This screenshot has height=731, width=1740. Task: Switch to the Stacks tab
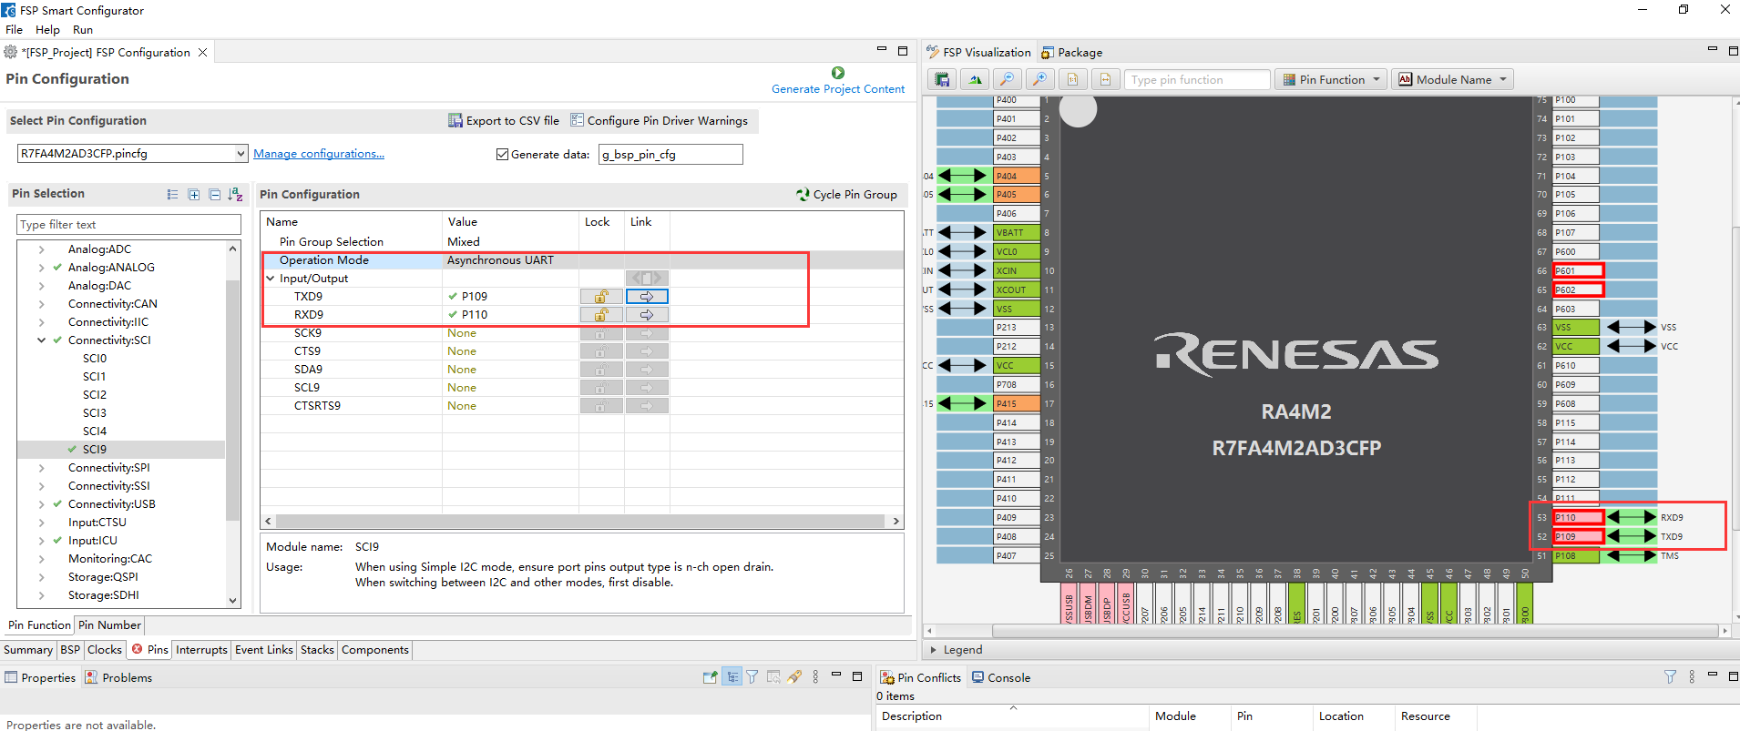coord(317,649)
